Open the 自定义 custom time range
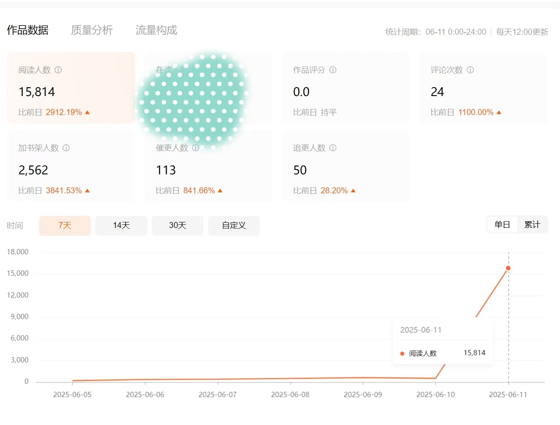 tap(234, 225)
